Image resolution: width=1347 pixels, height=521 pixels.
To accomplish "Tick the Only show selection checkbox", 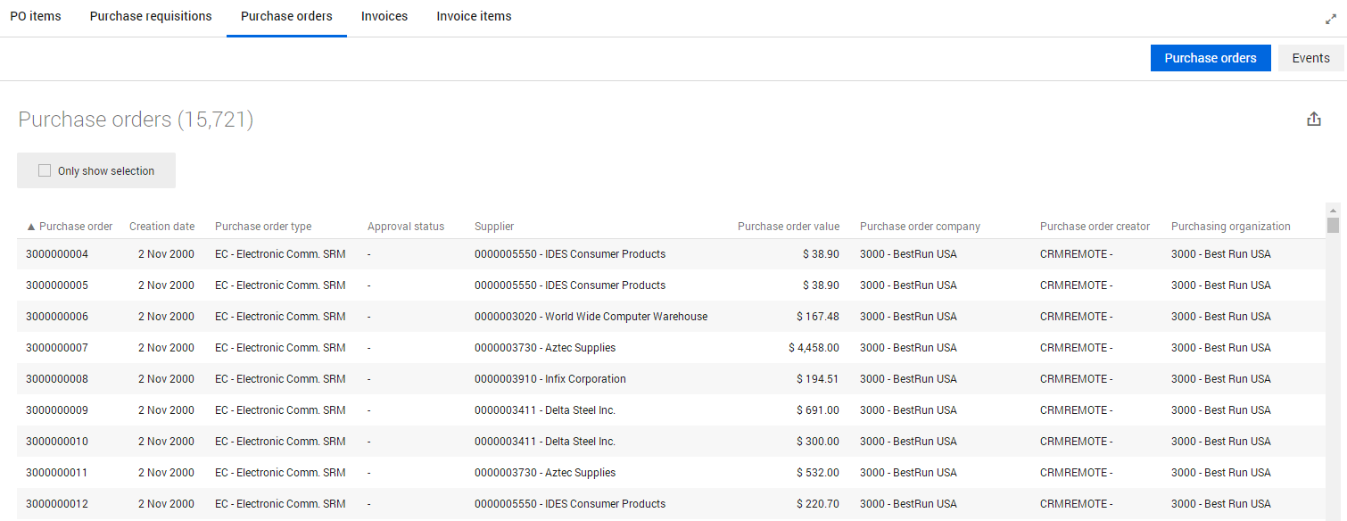I will (x=45, y=171).
